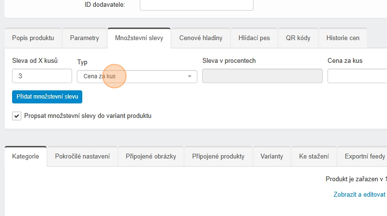Go to the Hlídací pes tab
The image size is (387, 216).
click(x=254, y=38)
